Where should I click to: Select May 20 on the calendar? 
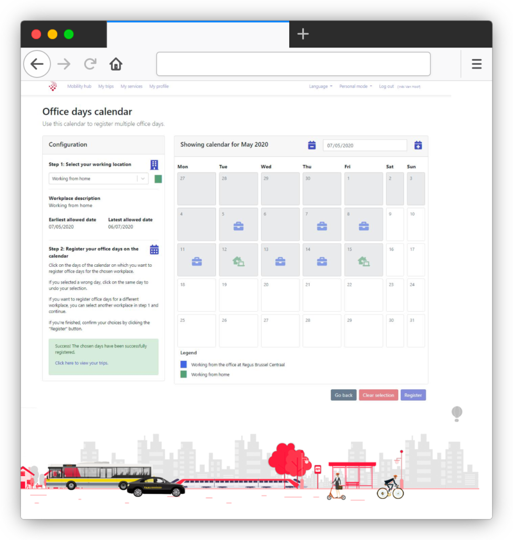(x=280, y=295)
